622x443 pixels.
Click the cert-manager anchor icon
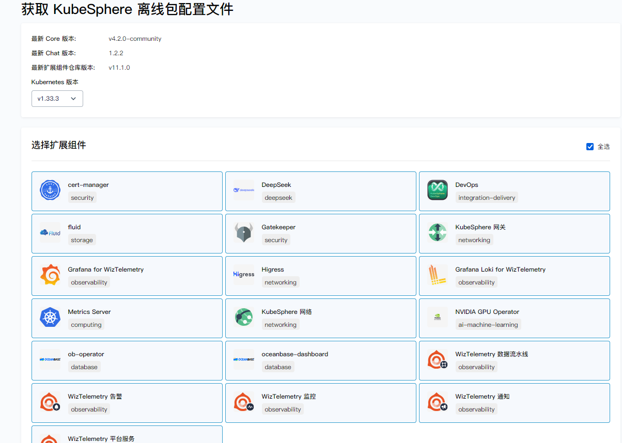tap(50, 190)
